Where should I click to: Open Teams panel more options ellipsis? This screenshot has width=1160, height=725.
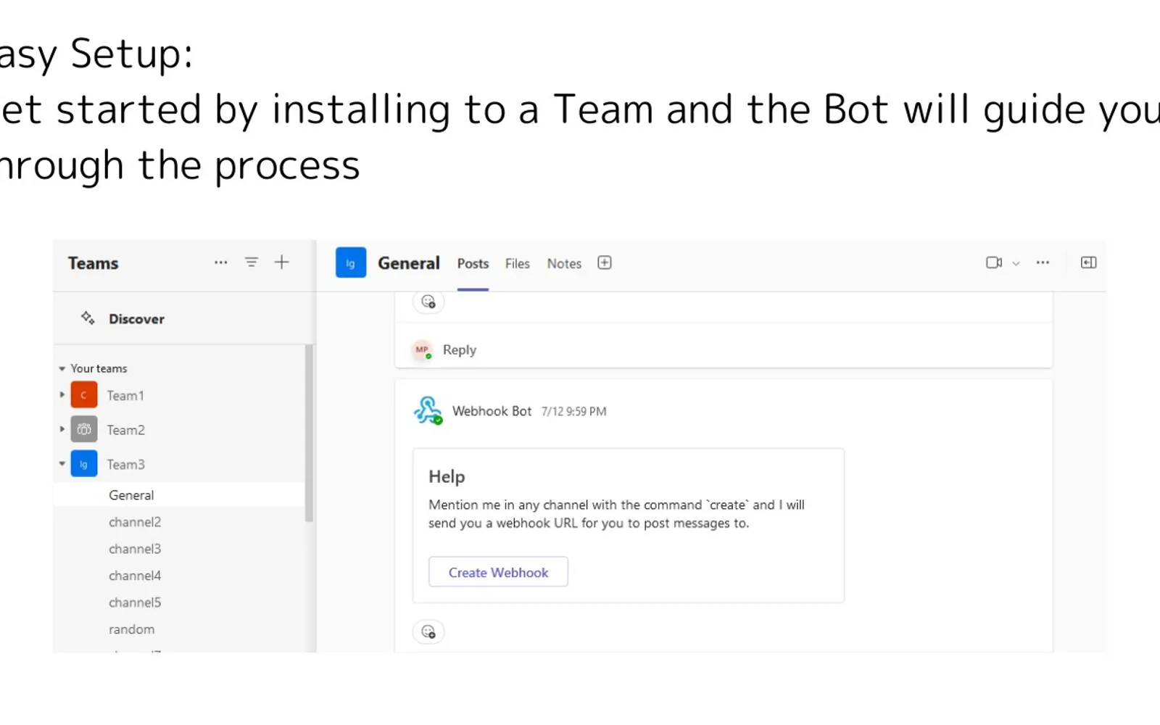[220, 262]
